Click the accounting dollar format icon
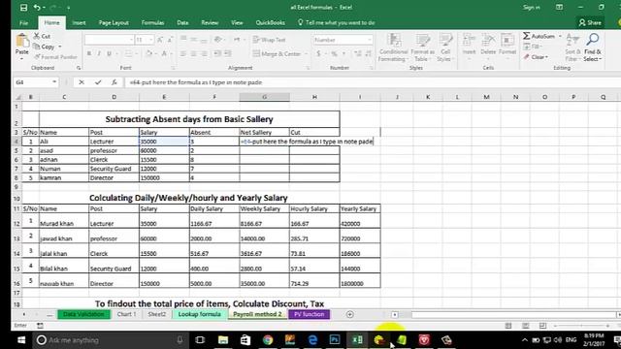The height and width of the screenshot is (349, 621). [x=318, y=53]
